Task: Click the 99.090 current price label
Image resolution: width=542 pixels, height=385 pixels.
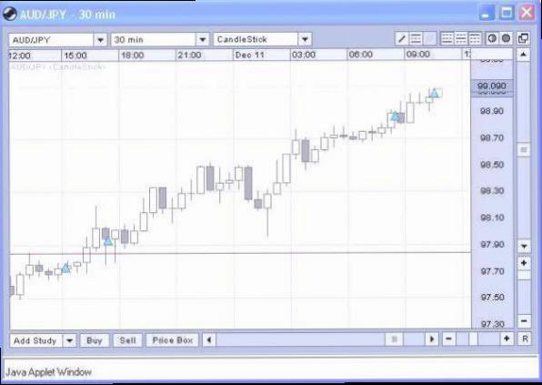Action: (x=492, y=86)
